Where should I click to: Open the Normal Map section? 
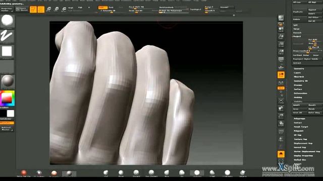[x=300, y=147]
